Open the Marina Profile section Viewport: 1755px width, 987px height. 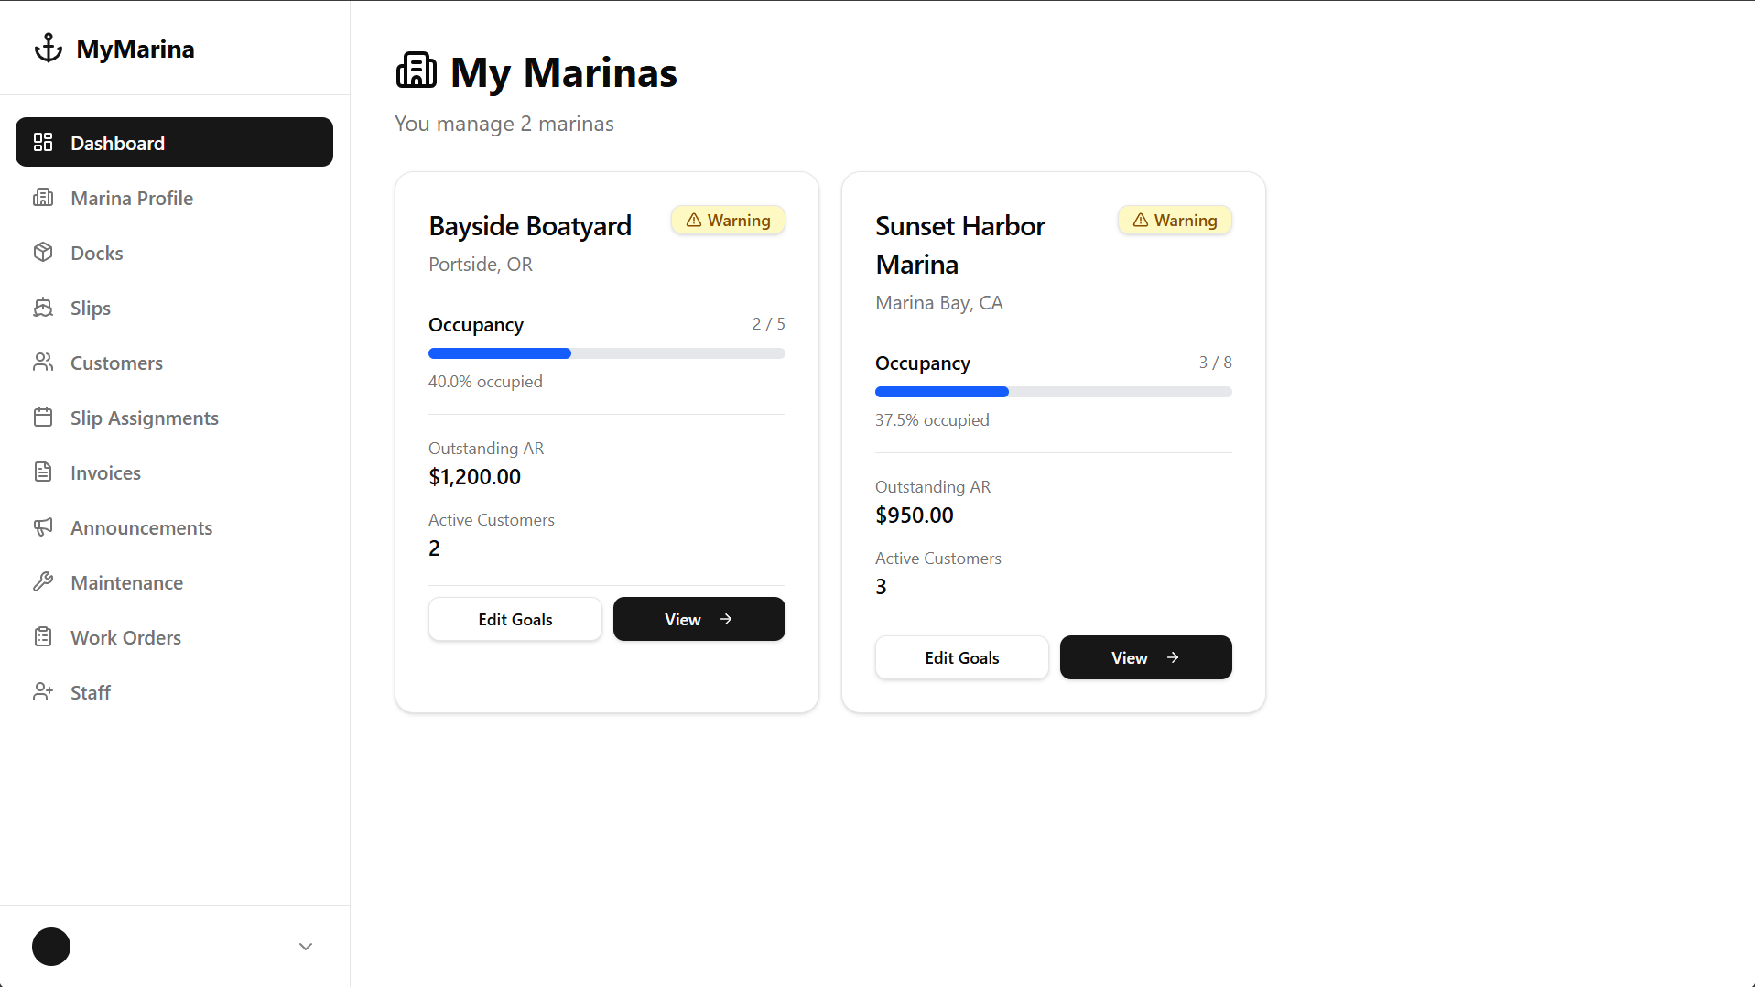(132, 198)
